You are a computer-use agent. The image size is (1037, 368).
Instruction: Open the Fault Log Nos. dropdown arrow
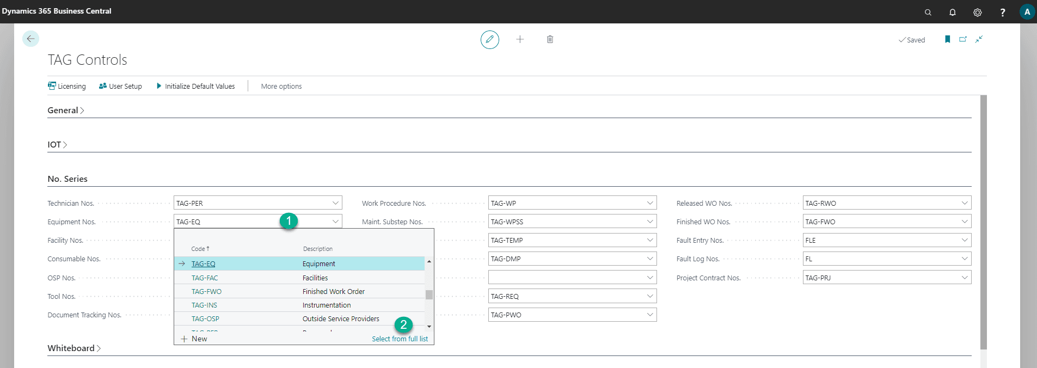coord(965,259)
